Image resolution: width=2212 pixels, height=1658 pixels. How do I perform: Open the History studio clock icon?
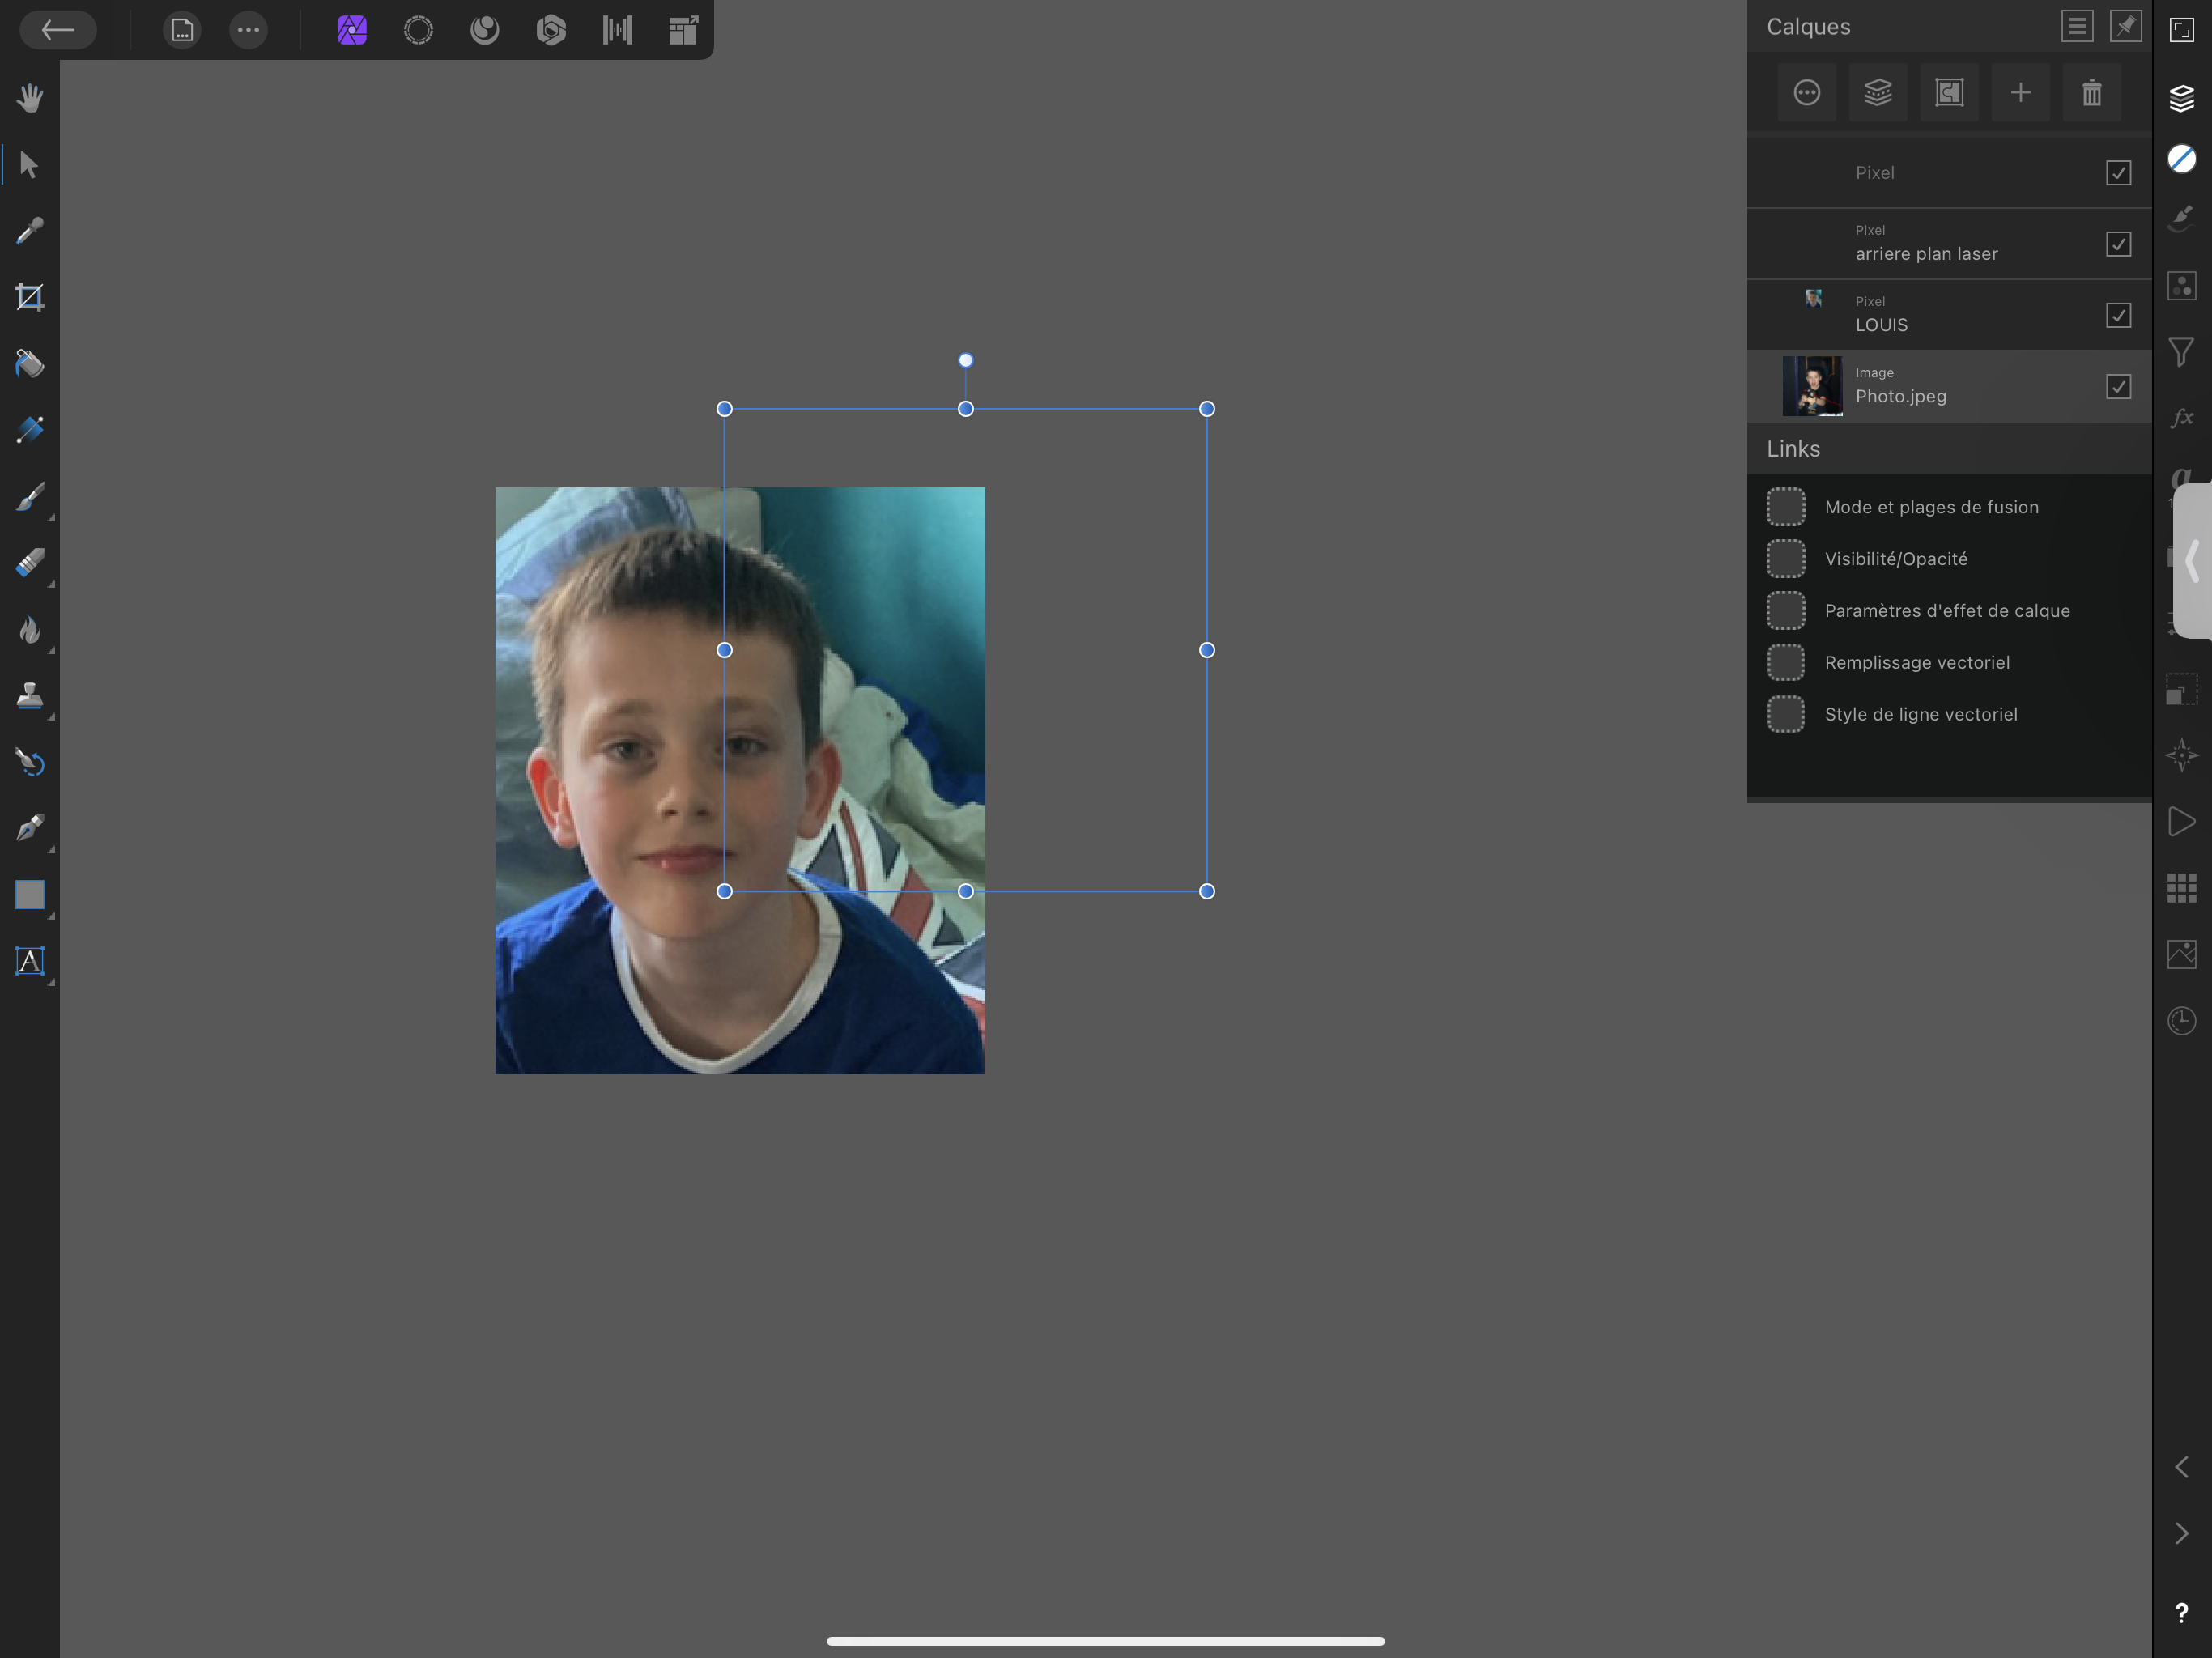coord(2181,1021)
